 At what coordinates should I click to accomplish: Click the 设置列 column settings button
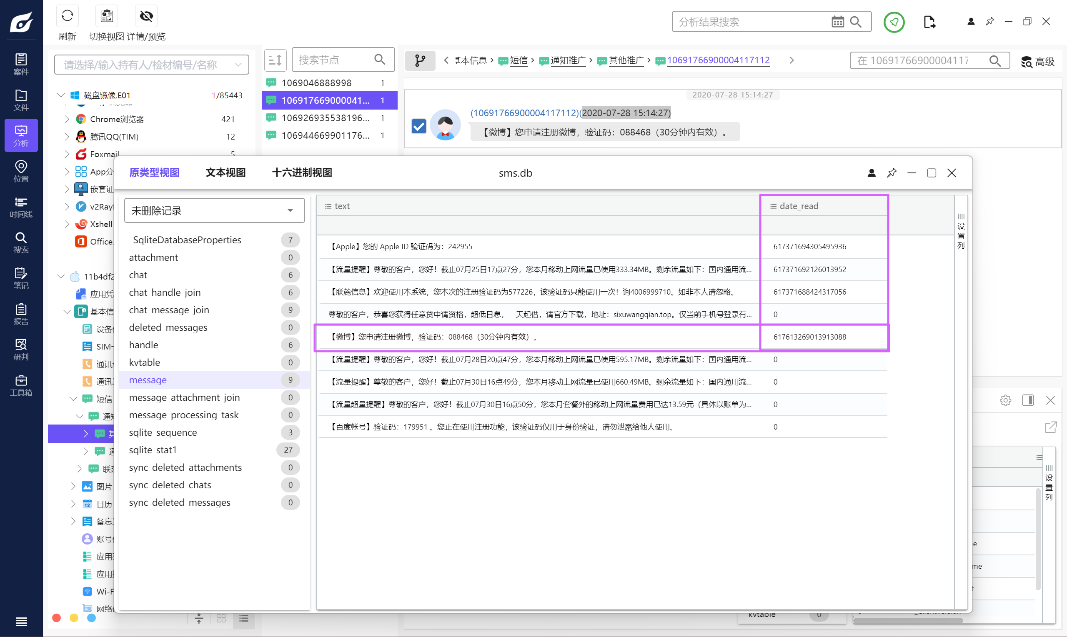(x=961, y=231)
